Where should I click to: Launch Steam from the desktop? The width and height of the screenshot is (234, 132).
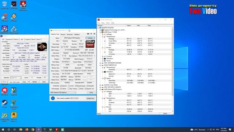[x=4, y=103]
